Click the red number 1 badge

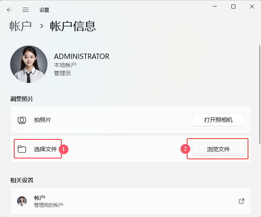point(63,149)
